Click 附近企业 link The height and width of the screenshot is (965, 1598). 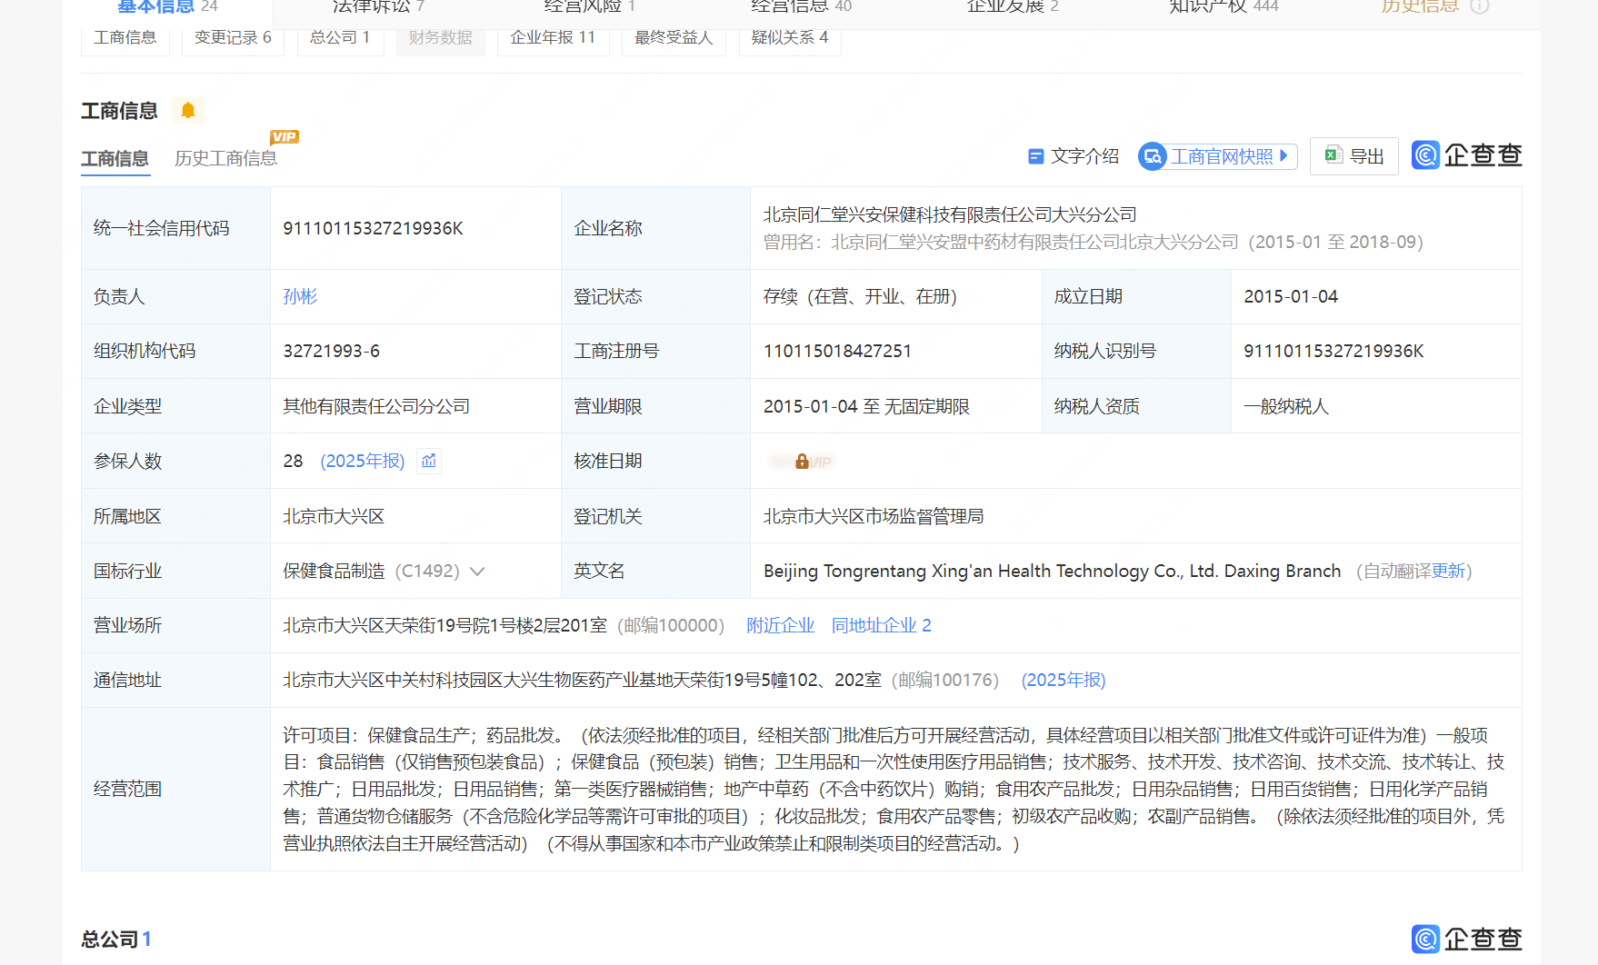pyautogui.click(x=781, y=625)
